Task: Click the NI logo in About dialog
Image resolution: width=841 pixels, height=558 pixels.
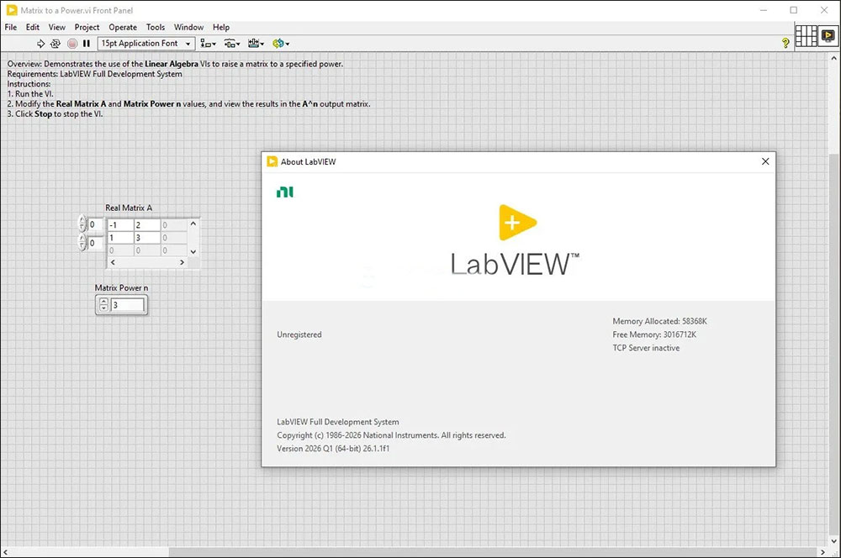Action: (285, 192)
